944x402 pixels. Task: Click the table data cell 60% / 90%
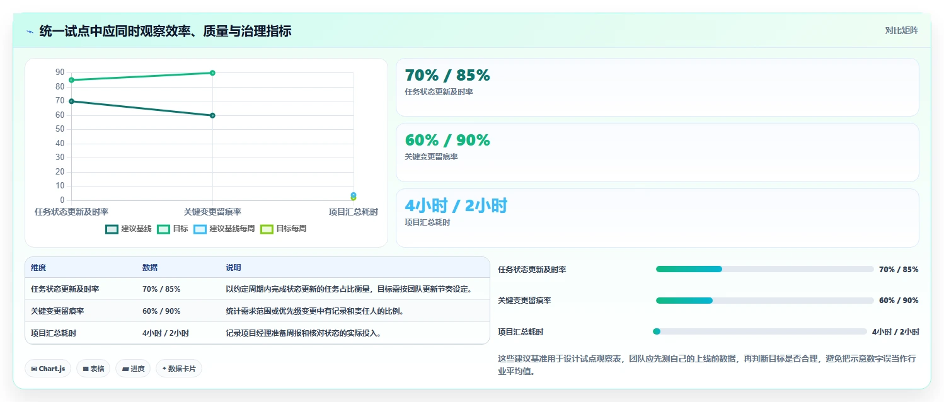(x=161, y=311)
